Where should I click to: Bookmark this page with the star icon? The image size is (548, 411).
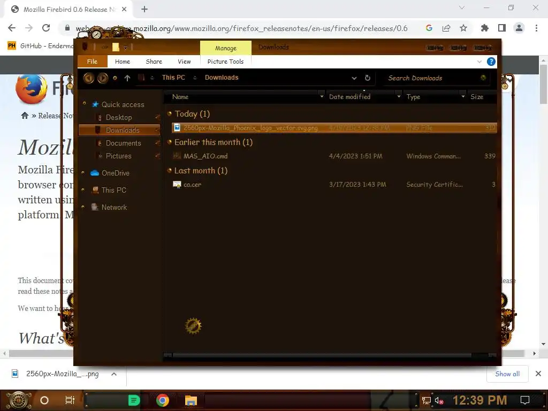pyautogui.click(x=463, y=28)
